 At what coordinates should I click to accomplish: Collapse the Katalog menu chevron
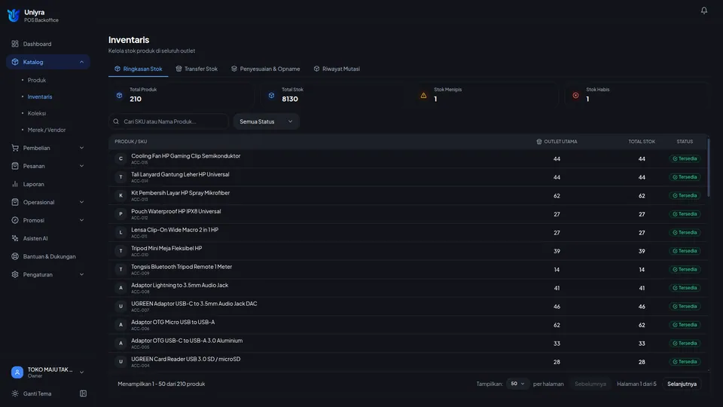click(x=81, y=62)
